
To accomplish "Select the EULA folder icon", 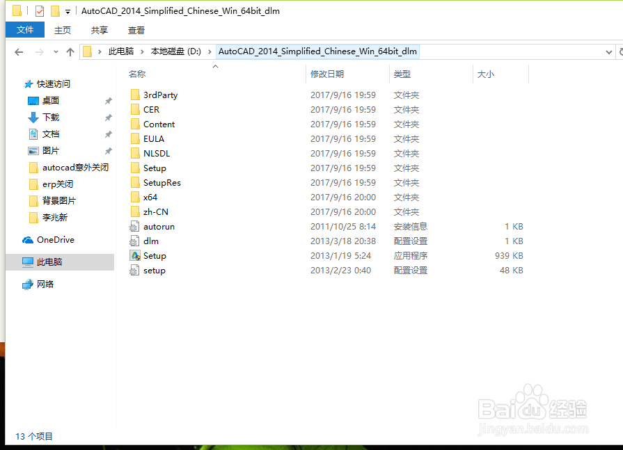I will [x=135, y=139].
